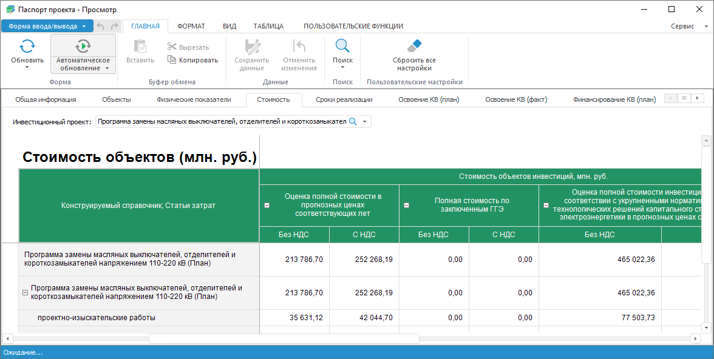Open ПОЛЬЗОВАТЕЛЬСКИЕ ФУНКЦИИ ribbon tab
Screen dimensions: 714x359
353,26
